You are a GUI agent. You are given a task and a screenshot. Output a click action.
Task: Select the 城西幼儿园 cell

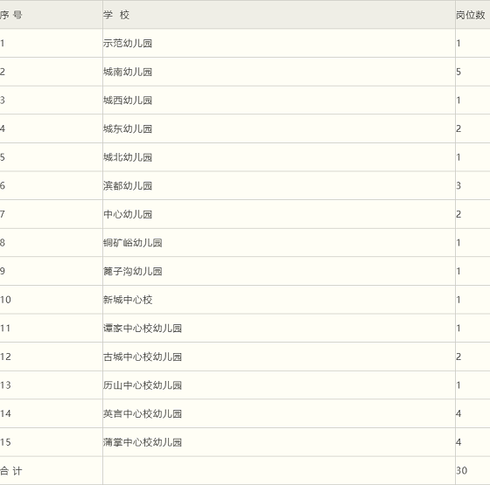point(279,100)
